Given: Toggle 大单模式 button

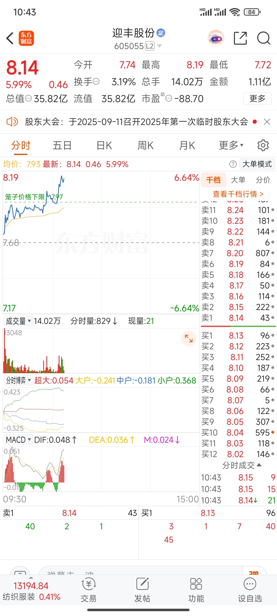Looking at the screenshot, I should pos(257,164).
